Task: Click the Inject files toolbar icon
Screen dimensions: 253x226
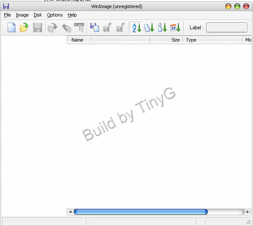Action: pos(66,28)
